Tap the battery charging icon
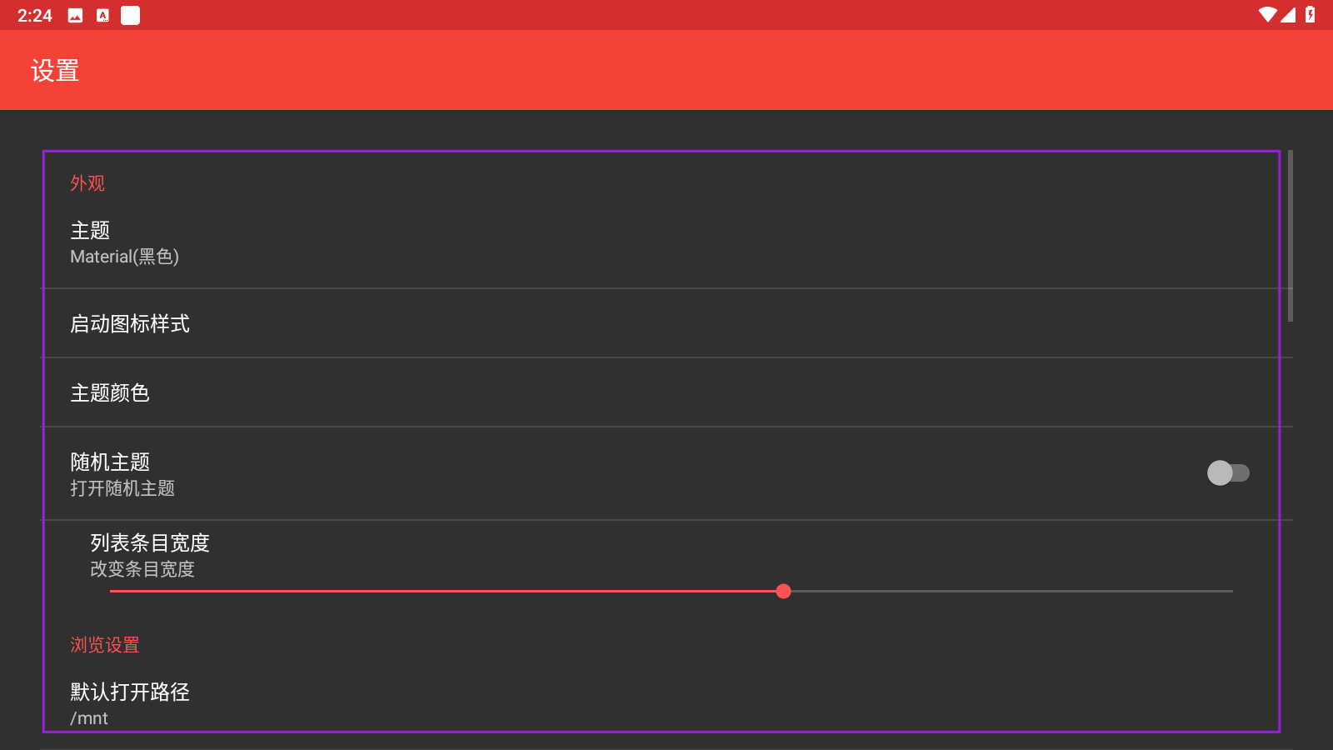Viewport: 1333px width, 750px height. [x=1310, y=14]
